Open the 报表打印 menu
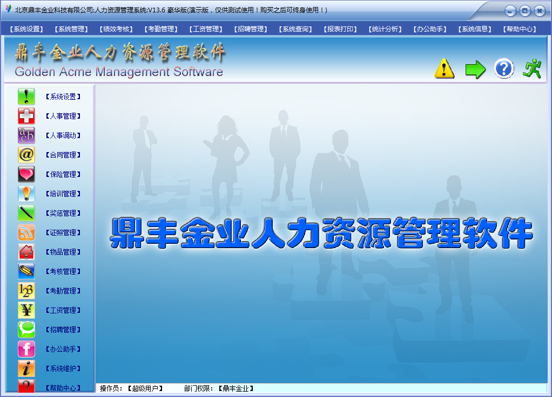The height and width of the screenshot is (397, 552). (x=340, y=29)
